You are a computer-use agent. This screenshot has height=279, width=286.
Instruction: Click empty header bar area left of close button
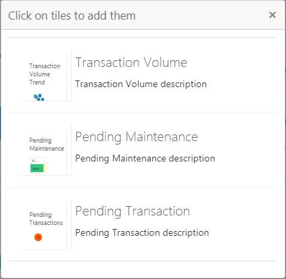pos(201,16)
